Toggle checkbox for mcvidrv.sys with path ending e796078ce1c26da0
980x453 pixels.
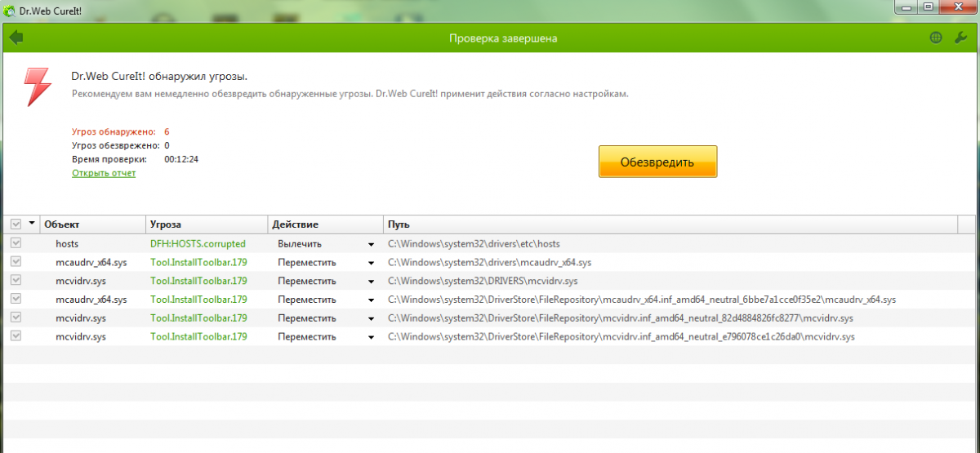[16, 336]
